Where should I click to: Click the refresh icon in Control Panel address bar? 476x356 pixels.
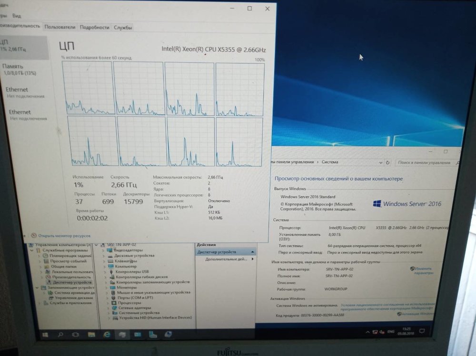coord(387,163)
